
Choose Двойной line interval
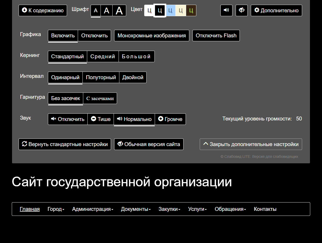tap(133, 77)
